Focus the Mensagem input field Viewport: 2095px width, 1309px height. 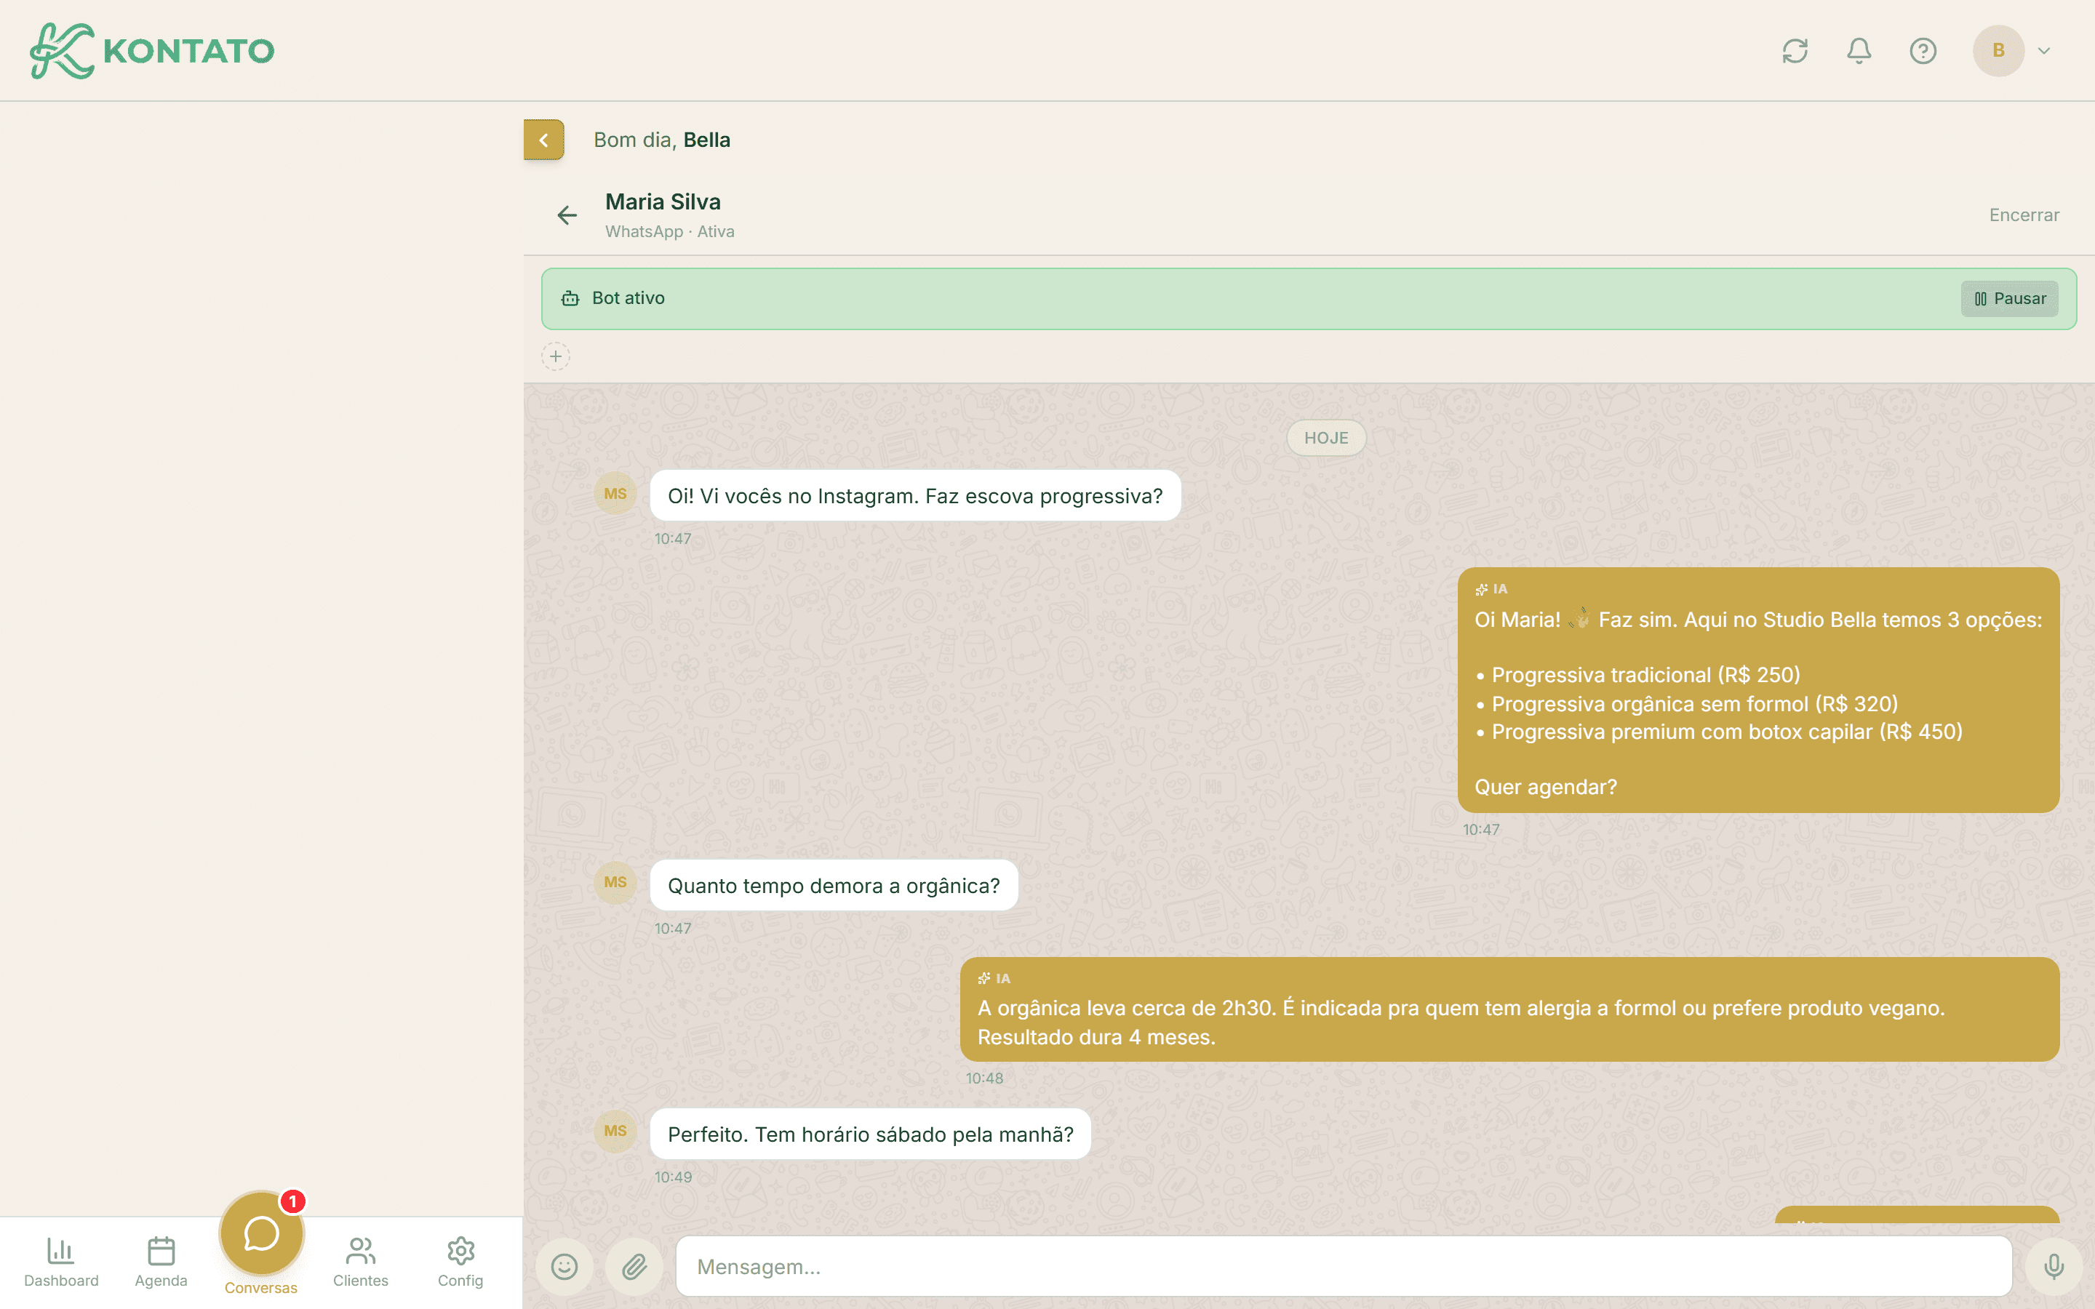[x=1344, y=1267]
